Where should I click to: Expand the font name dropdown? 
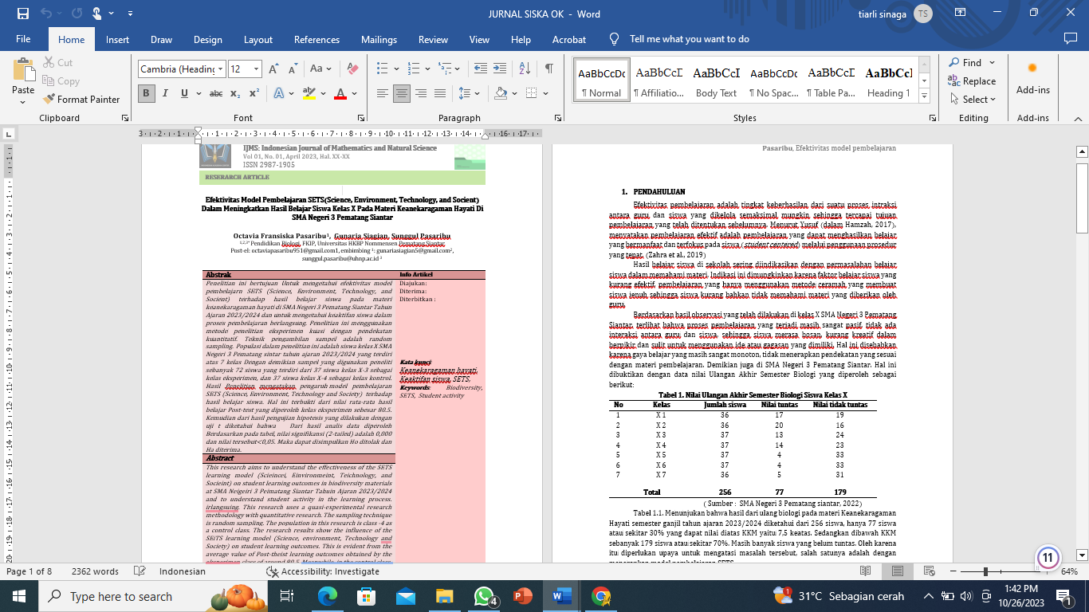pos(221,69)
